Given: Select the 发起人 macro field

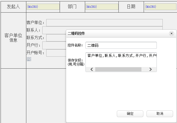Looking at the screenshot, I should [x=43, y=7].
